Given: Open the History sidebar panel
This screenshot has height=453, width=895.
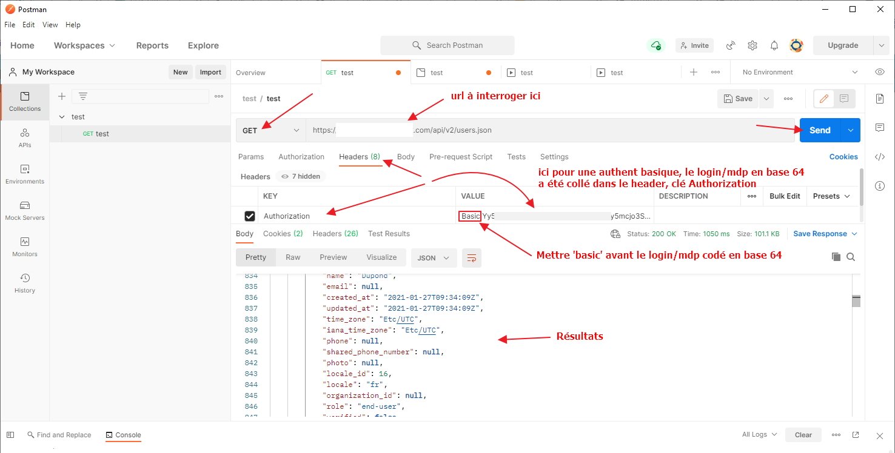Looking at the screenshot, I should pyautogui.click(x=25, y=283).
